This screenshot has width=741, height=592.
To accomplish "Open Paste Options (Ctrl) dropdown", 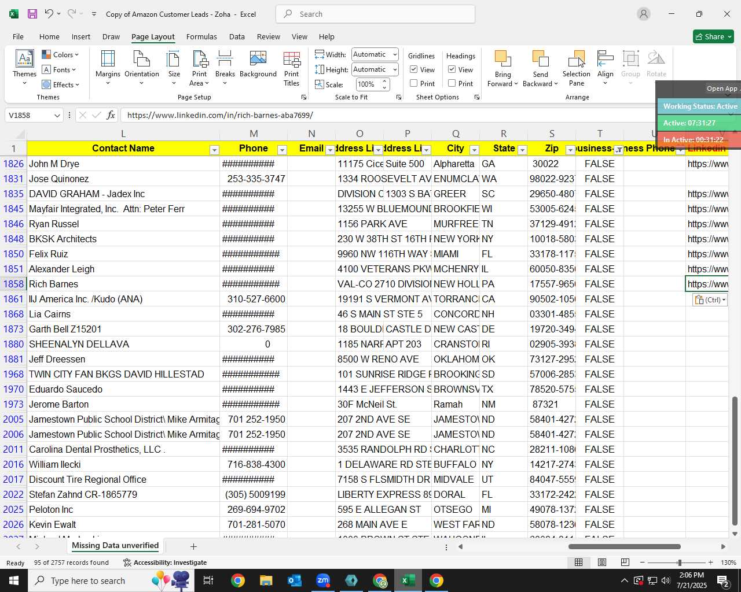I will click(710, 299).
